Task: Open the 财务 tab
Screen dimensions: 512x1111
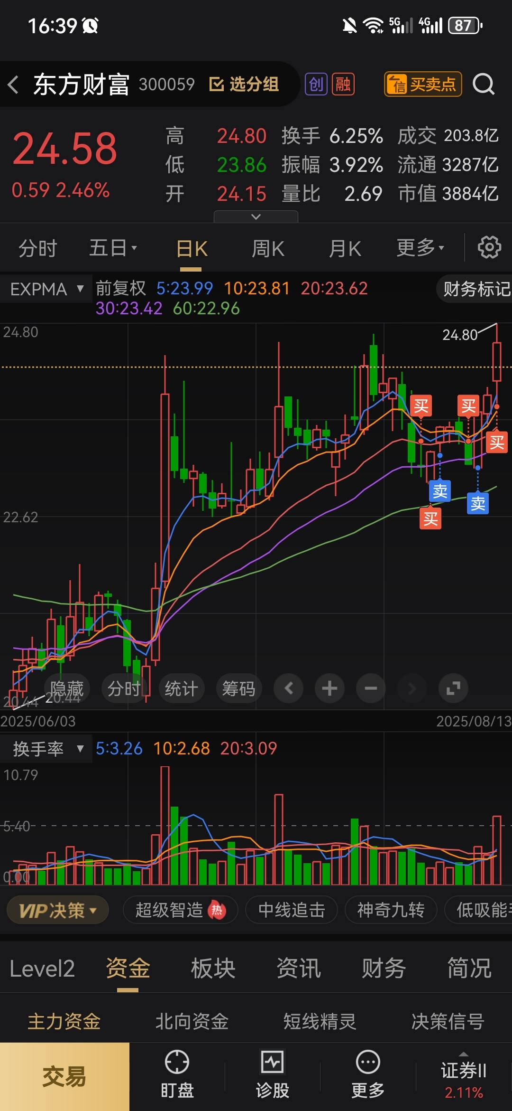Action: [384, 968]
